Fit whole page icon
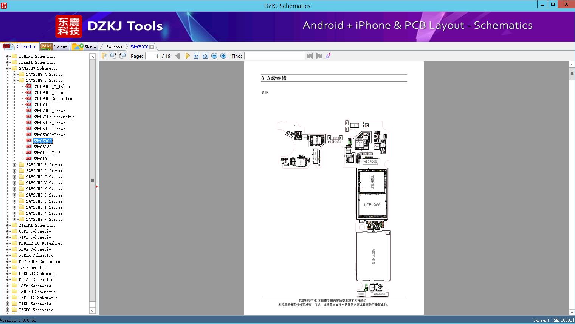 205,56
